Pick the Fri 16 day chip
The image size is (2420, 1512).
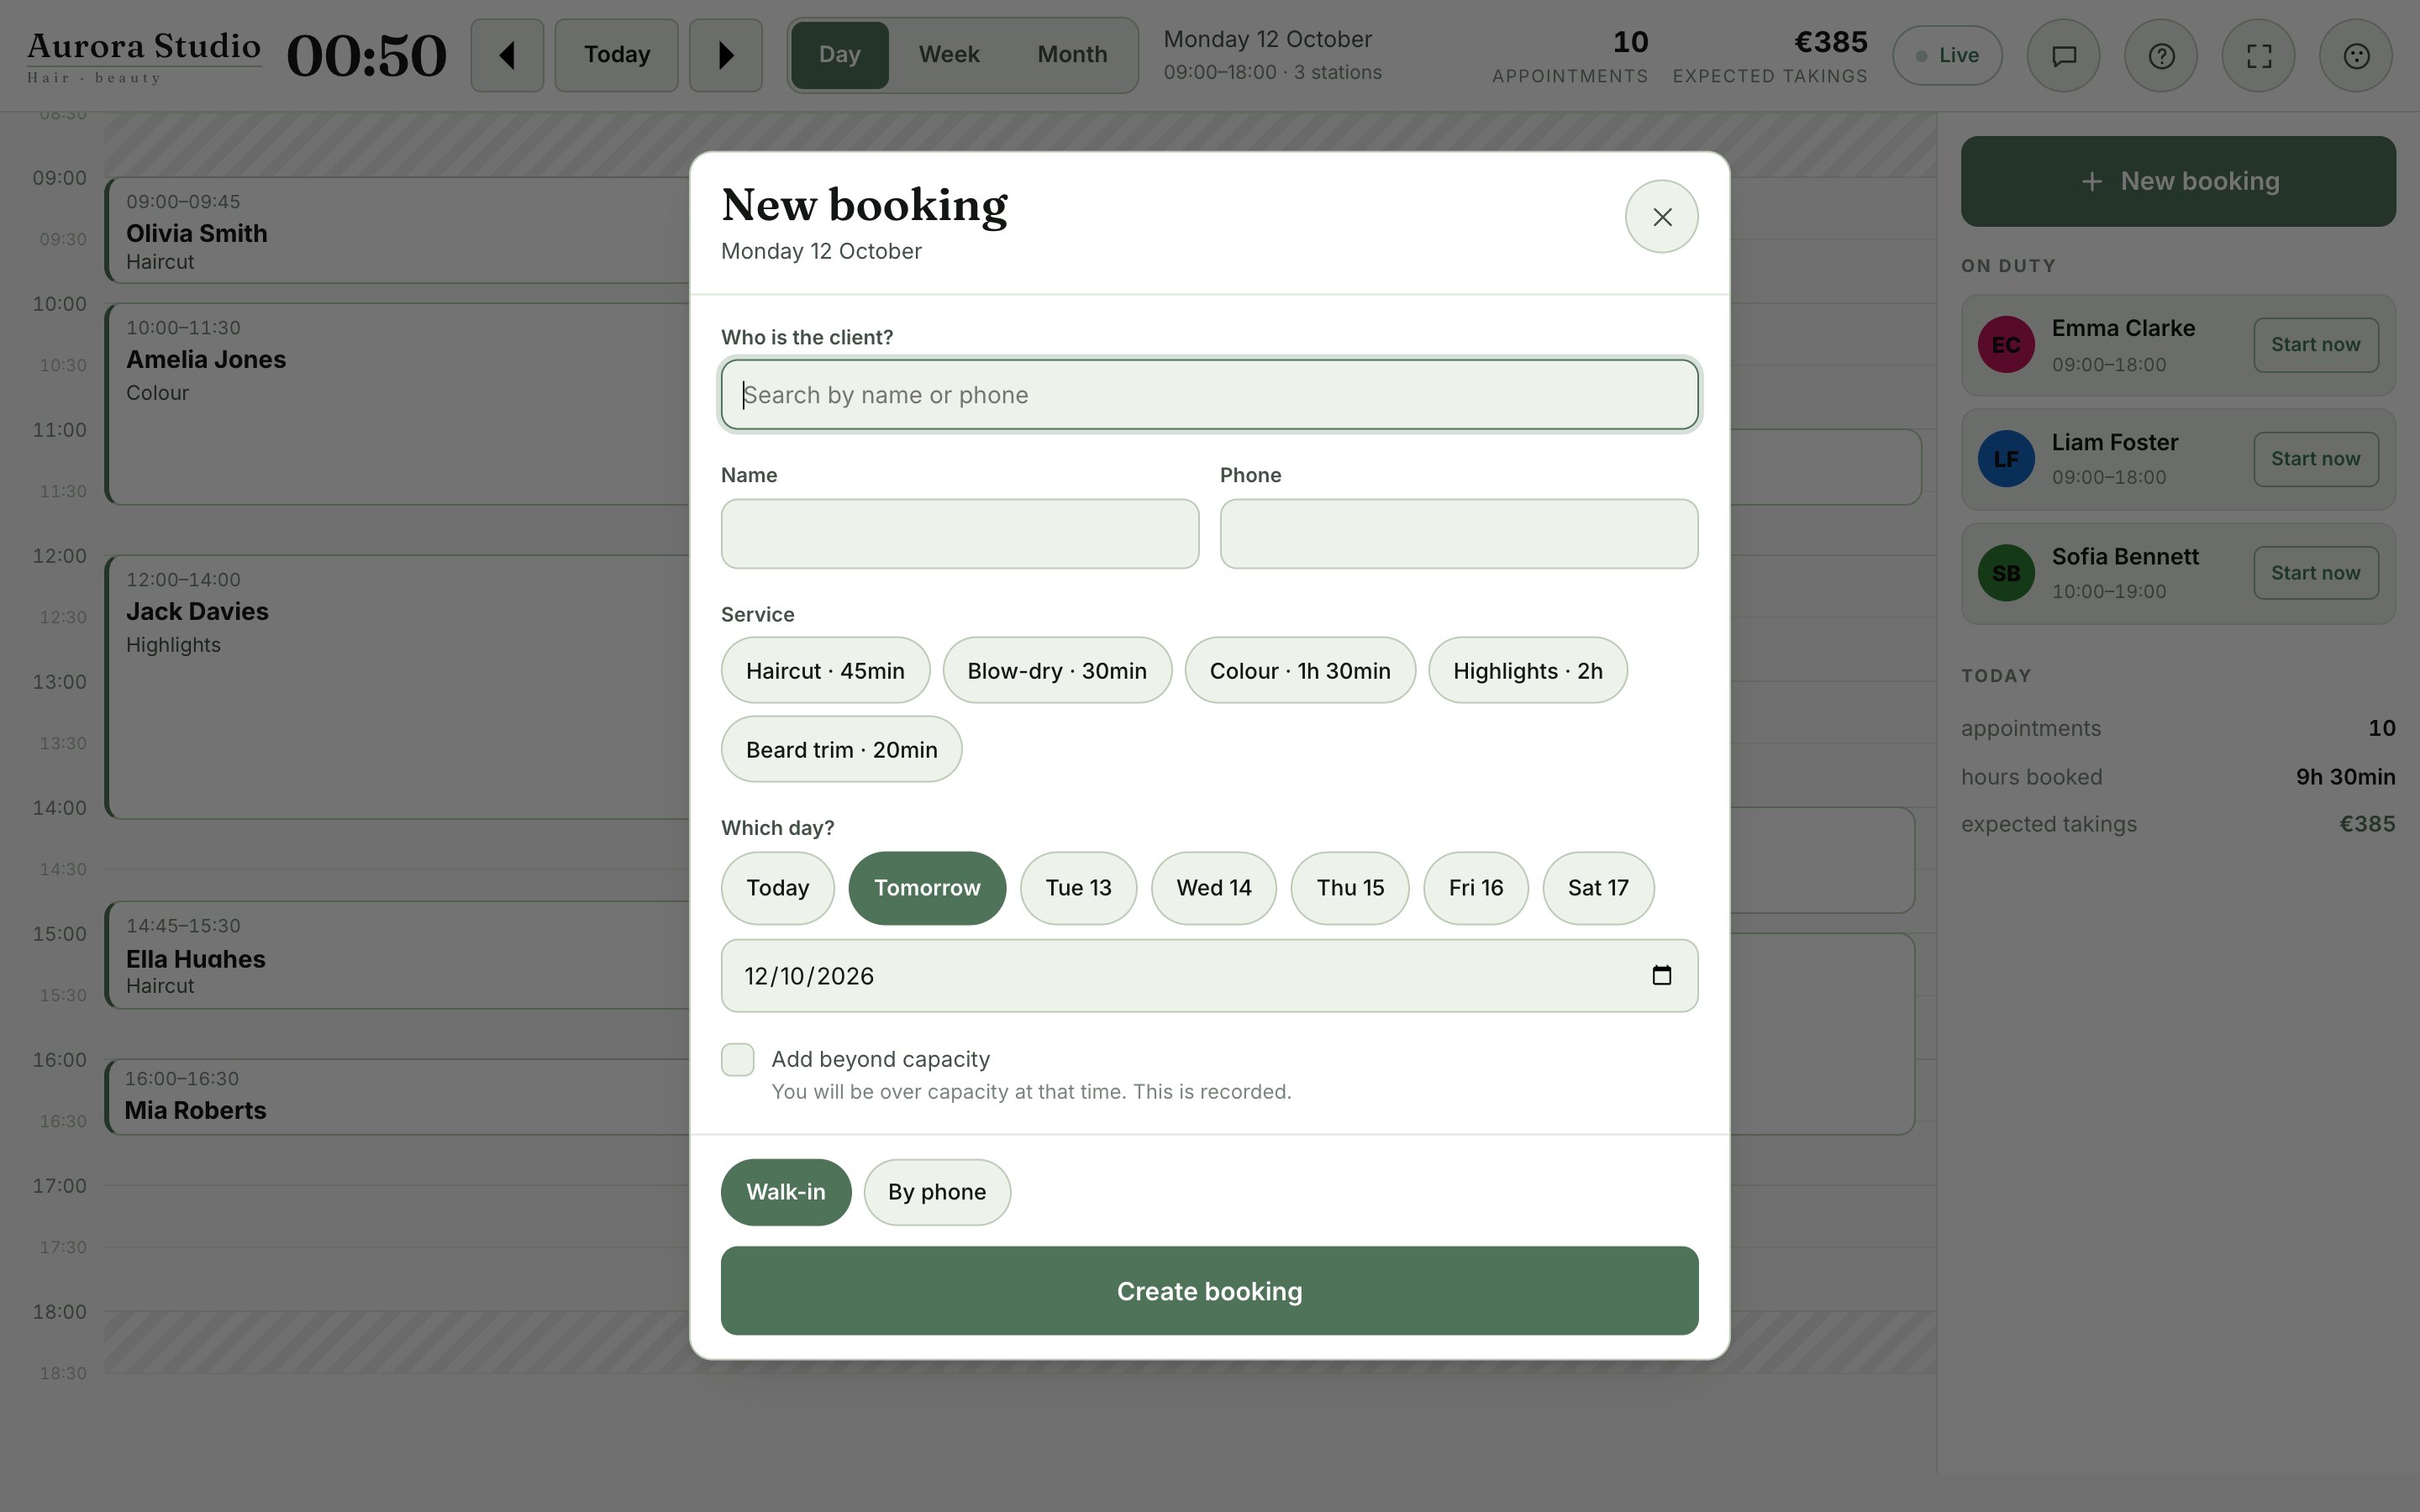(x=1476, y=888)
